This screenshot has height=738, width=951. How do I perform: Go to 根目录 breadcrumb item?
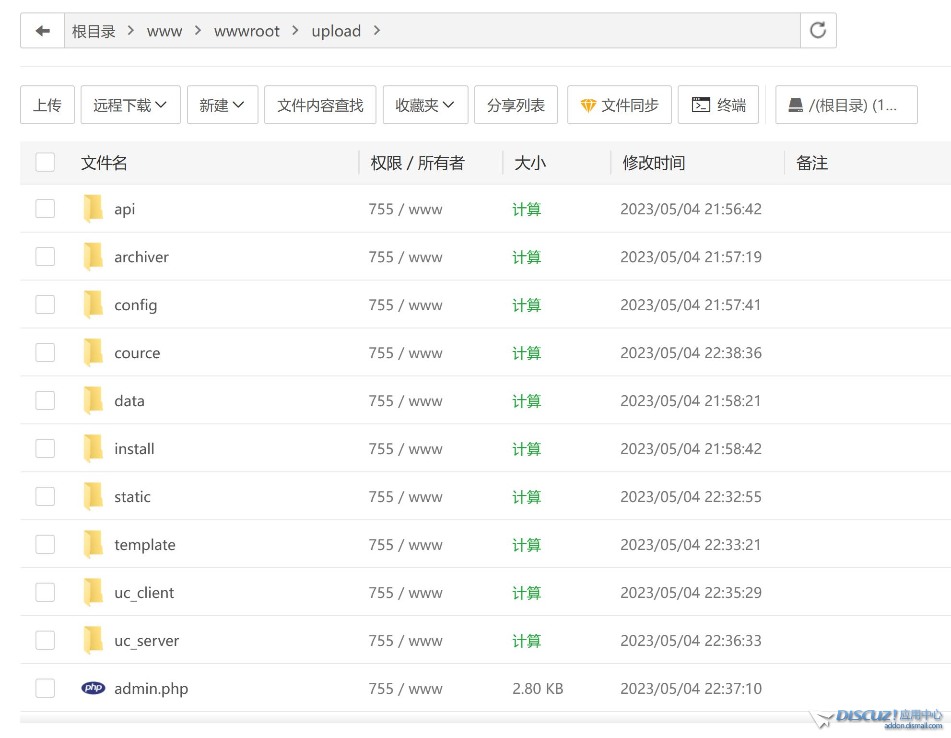tap(94, 31)
